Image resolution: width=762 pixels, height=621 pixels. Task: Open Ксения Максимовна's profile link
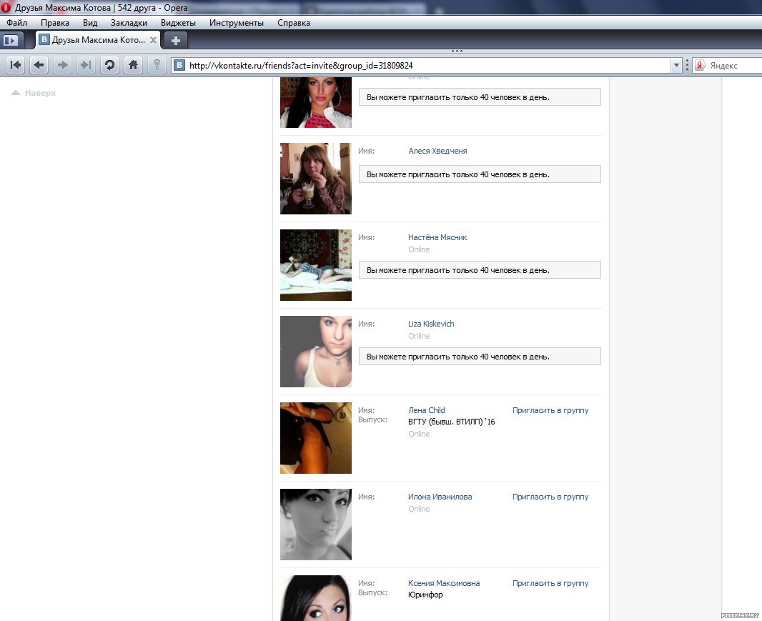(x=444, y=584)
